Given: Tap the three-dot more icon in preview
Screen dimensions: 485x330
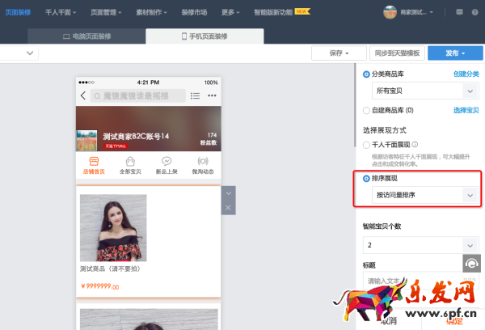Looking at the screenshot, I should pyautogui.click(x=212, y=95).
